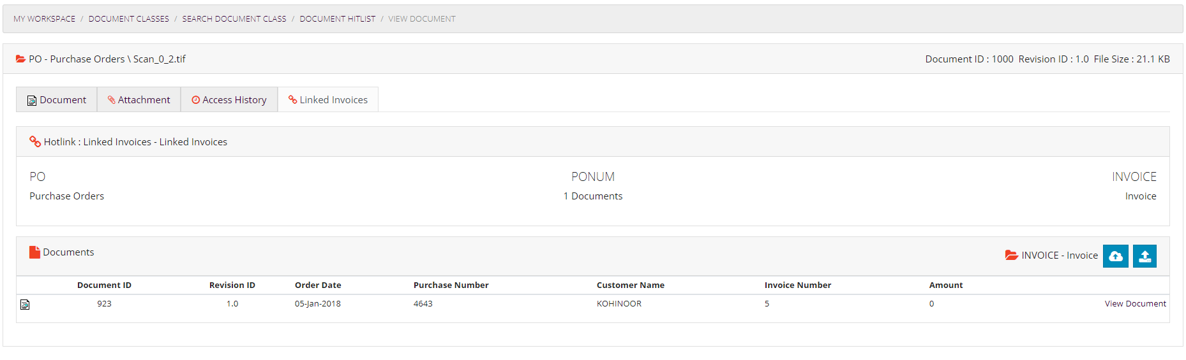Click Customer Name column header

click(x=631, y=285)
